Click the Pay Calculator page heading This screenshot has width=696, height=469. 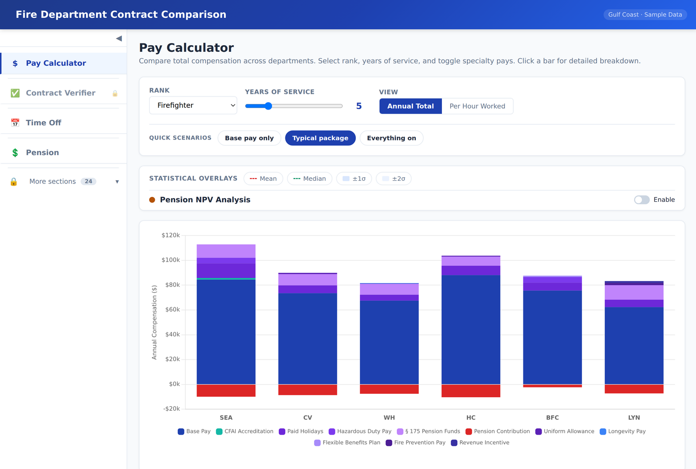point(186,48)
